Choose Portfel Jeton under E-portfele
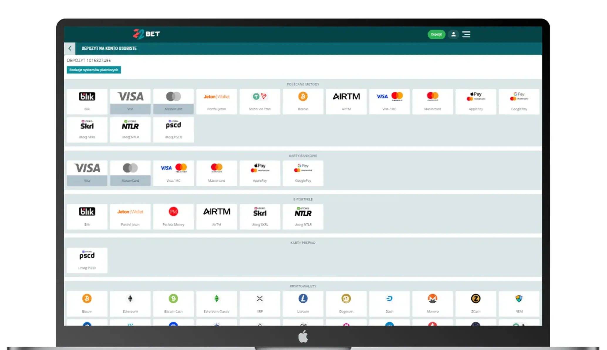Viewport: 607px width, 350px height. [130, 217]
